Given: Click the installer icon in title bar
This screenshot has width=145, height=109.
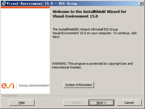Looking at the screenshot, I should click(x=3, y=3).
